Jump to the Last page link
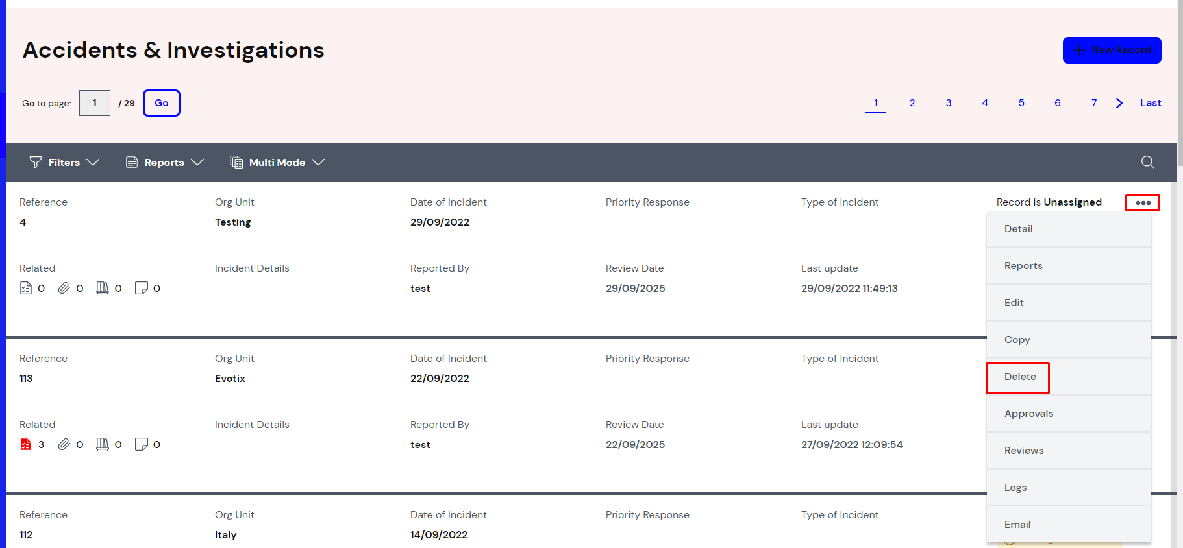1183x548 pixels. [x=1150, y=103]
